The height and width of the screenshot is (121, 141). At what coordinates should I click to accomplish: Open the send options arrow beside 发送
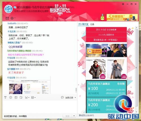click(74, 116)
